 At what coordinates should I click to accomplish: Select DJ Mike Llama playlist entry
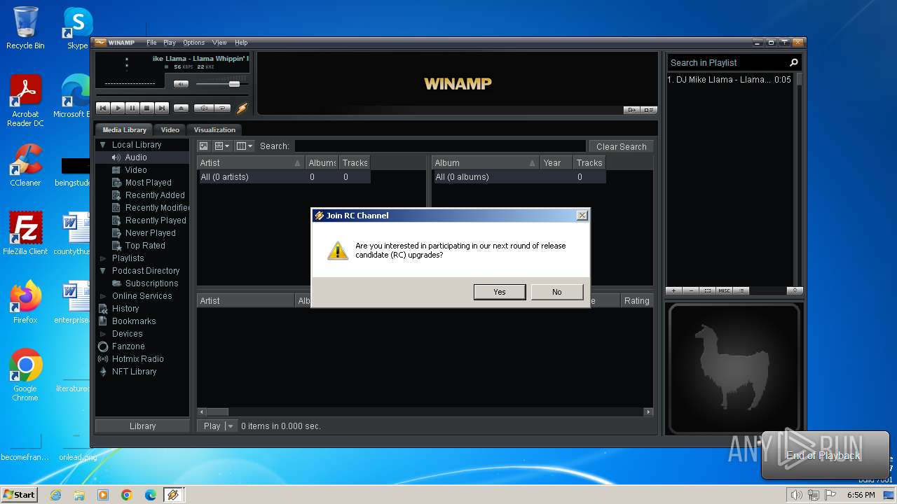coord(730,80)
